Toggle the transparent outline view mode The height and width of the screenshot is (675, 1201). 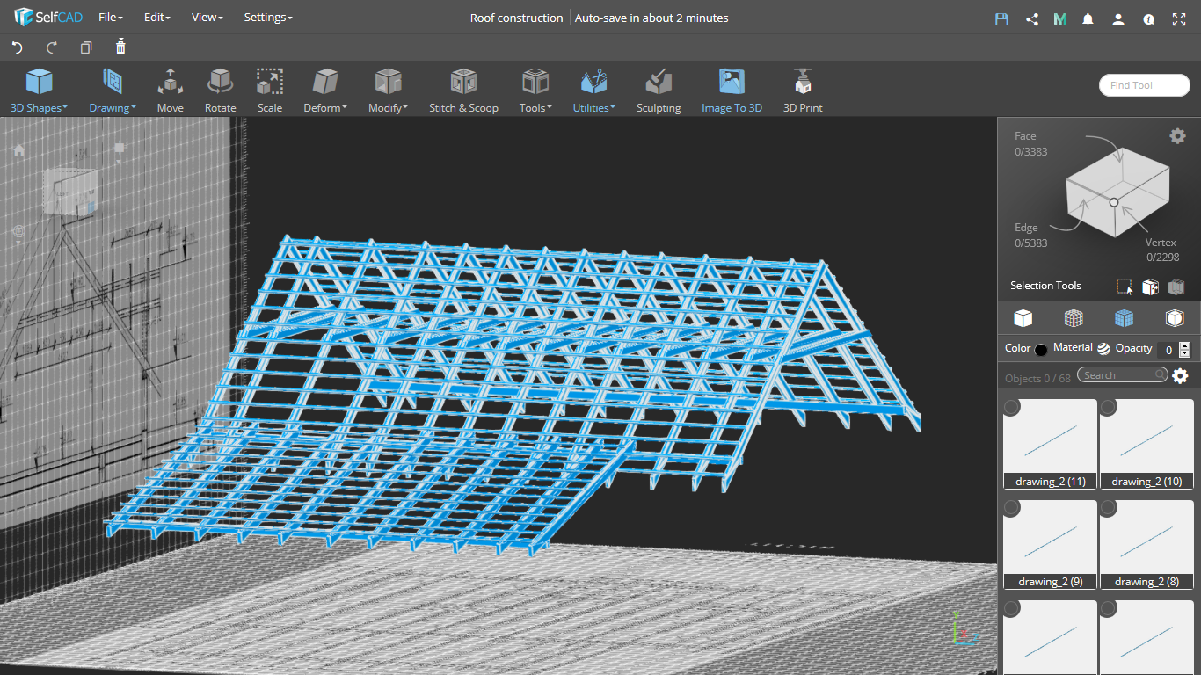coord(1175,317)
